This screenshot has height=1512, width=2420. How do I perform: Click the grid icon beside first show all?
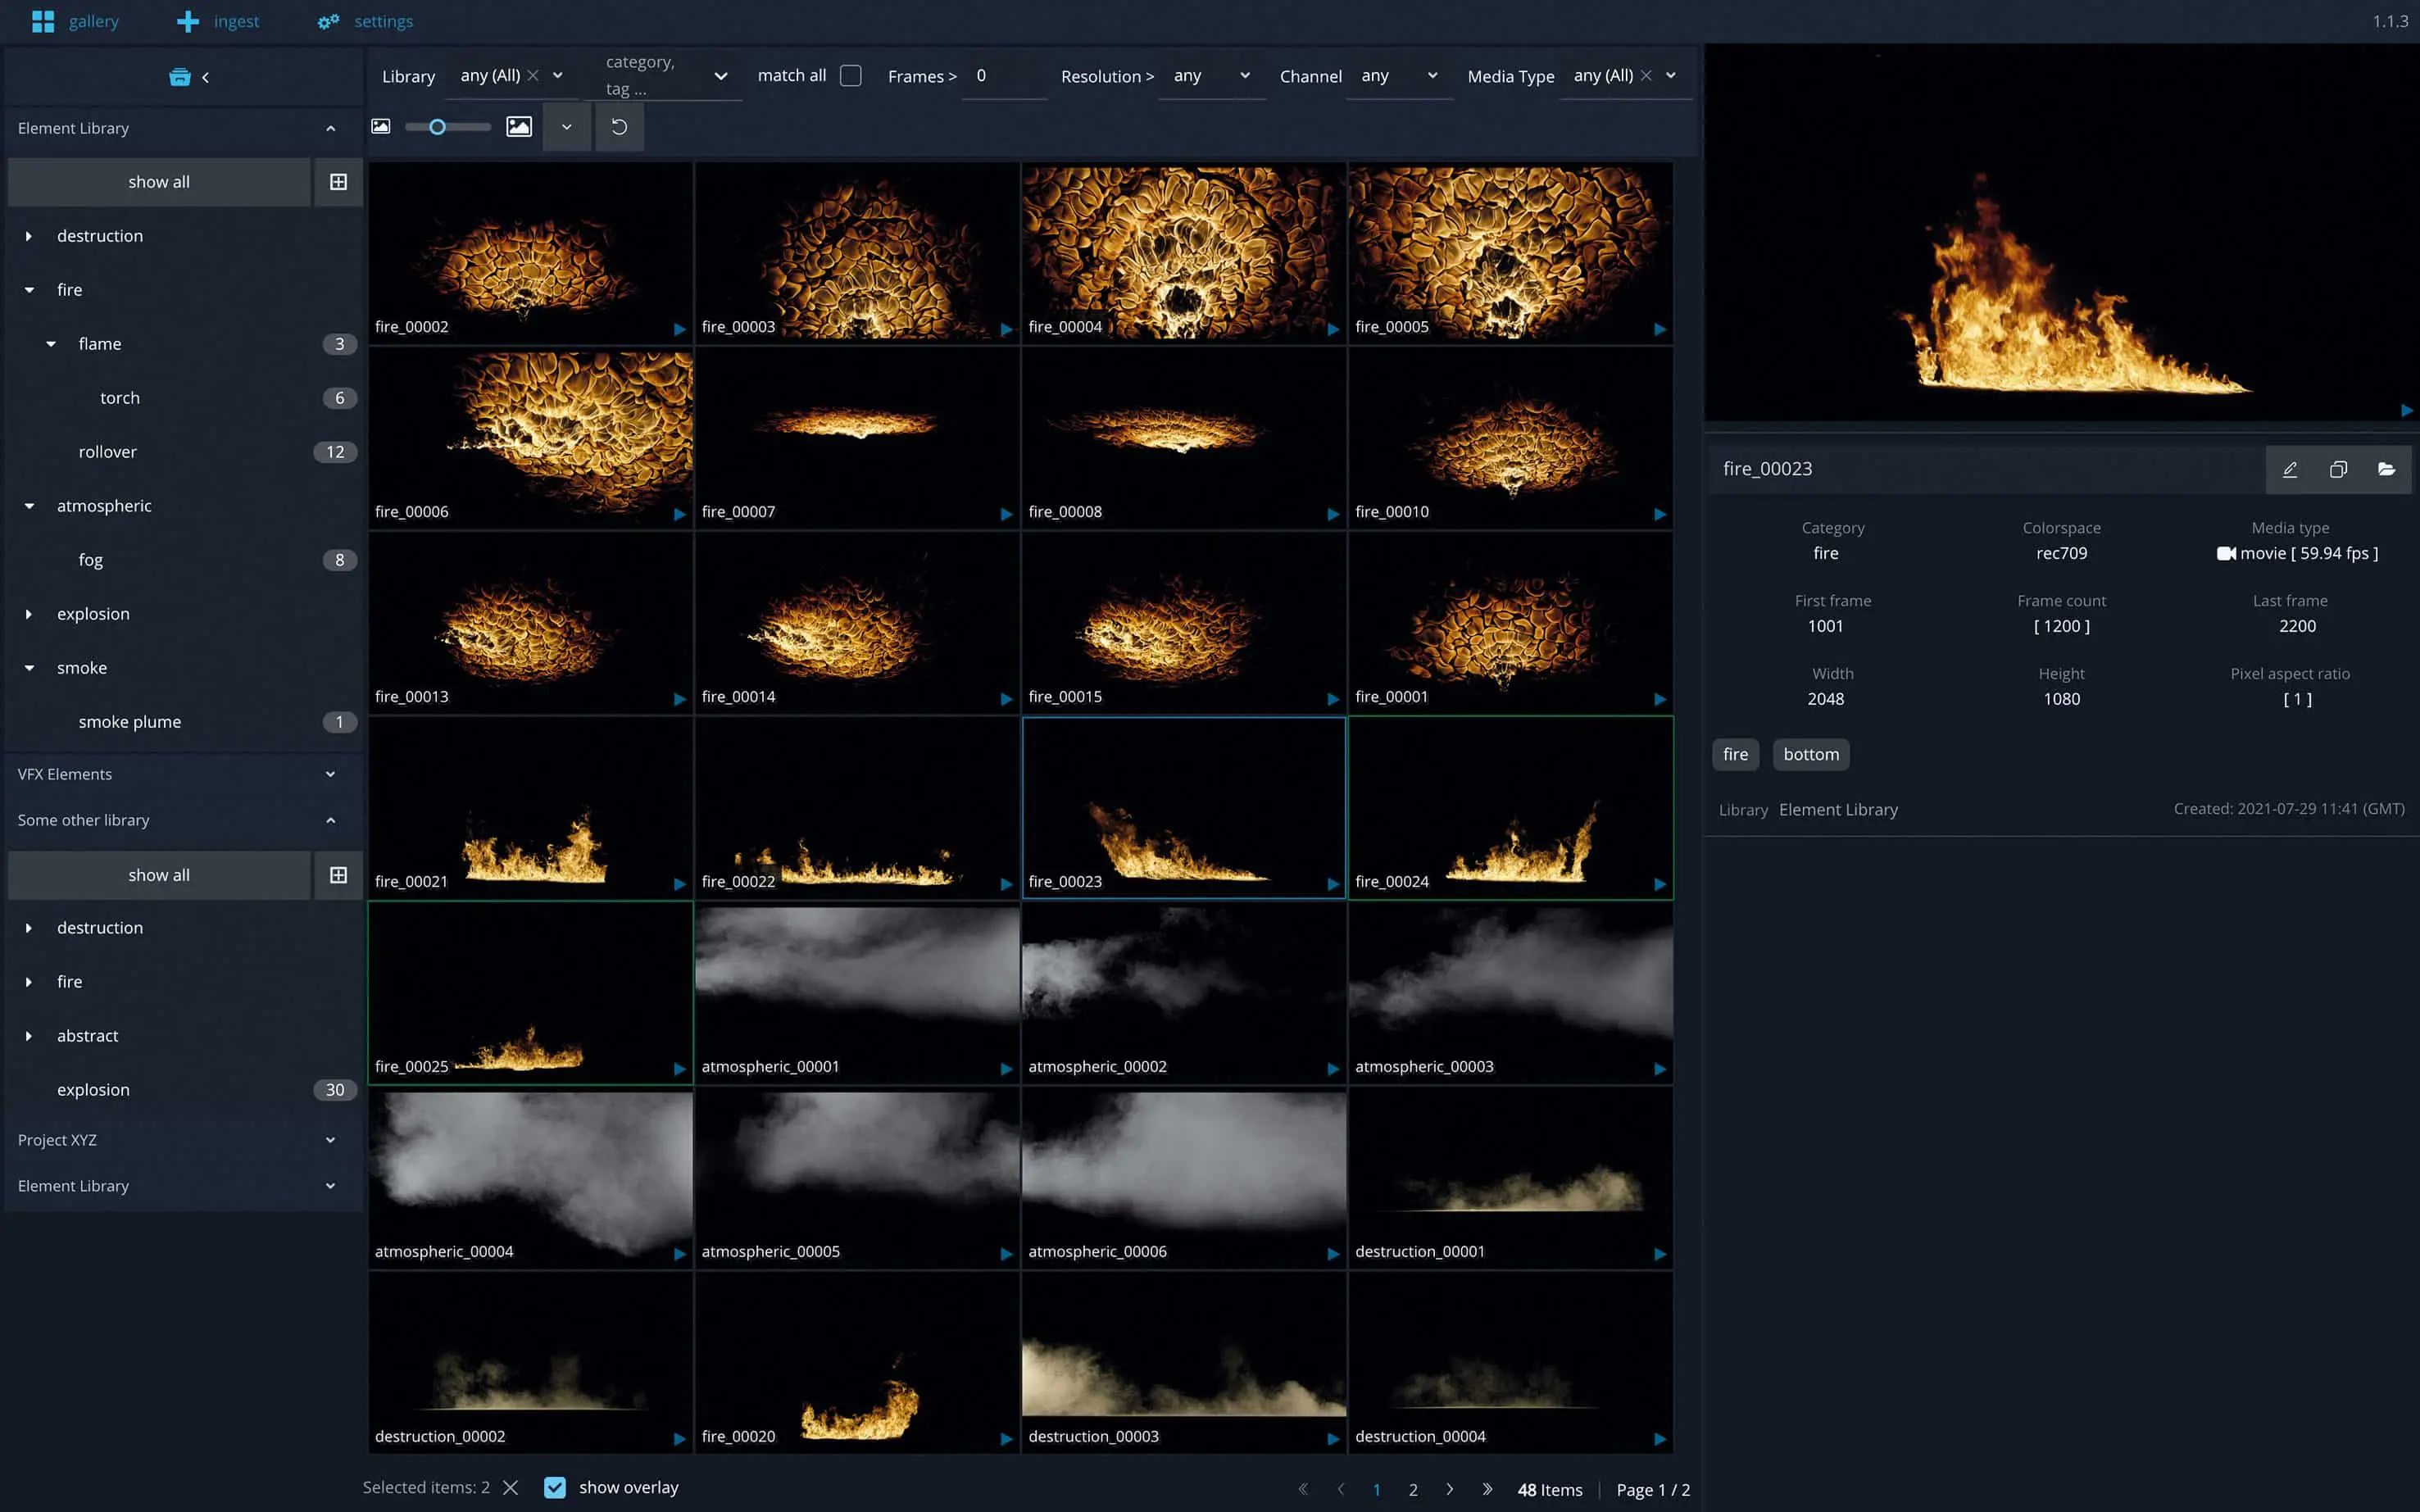(338, 182)
